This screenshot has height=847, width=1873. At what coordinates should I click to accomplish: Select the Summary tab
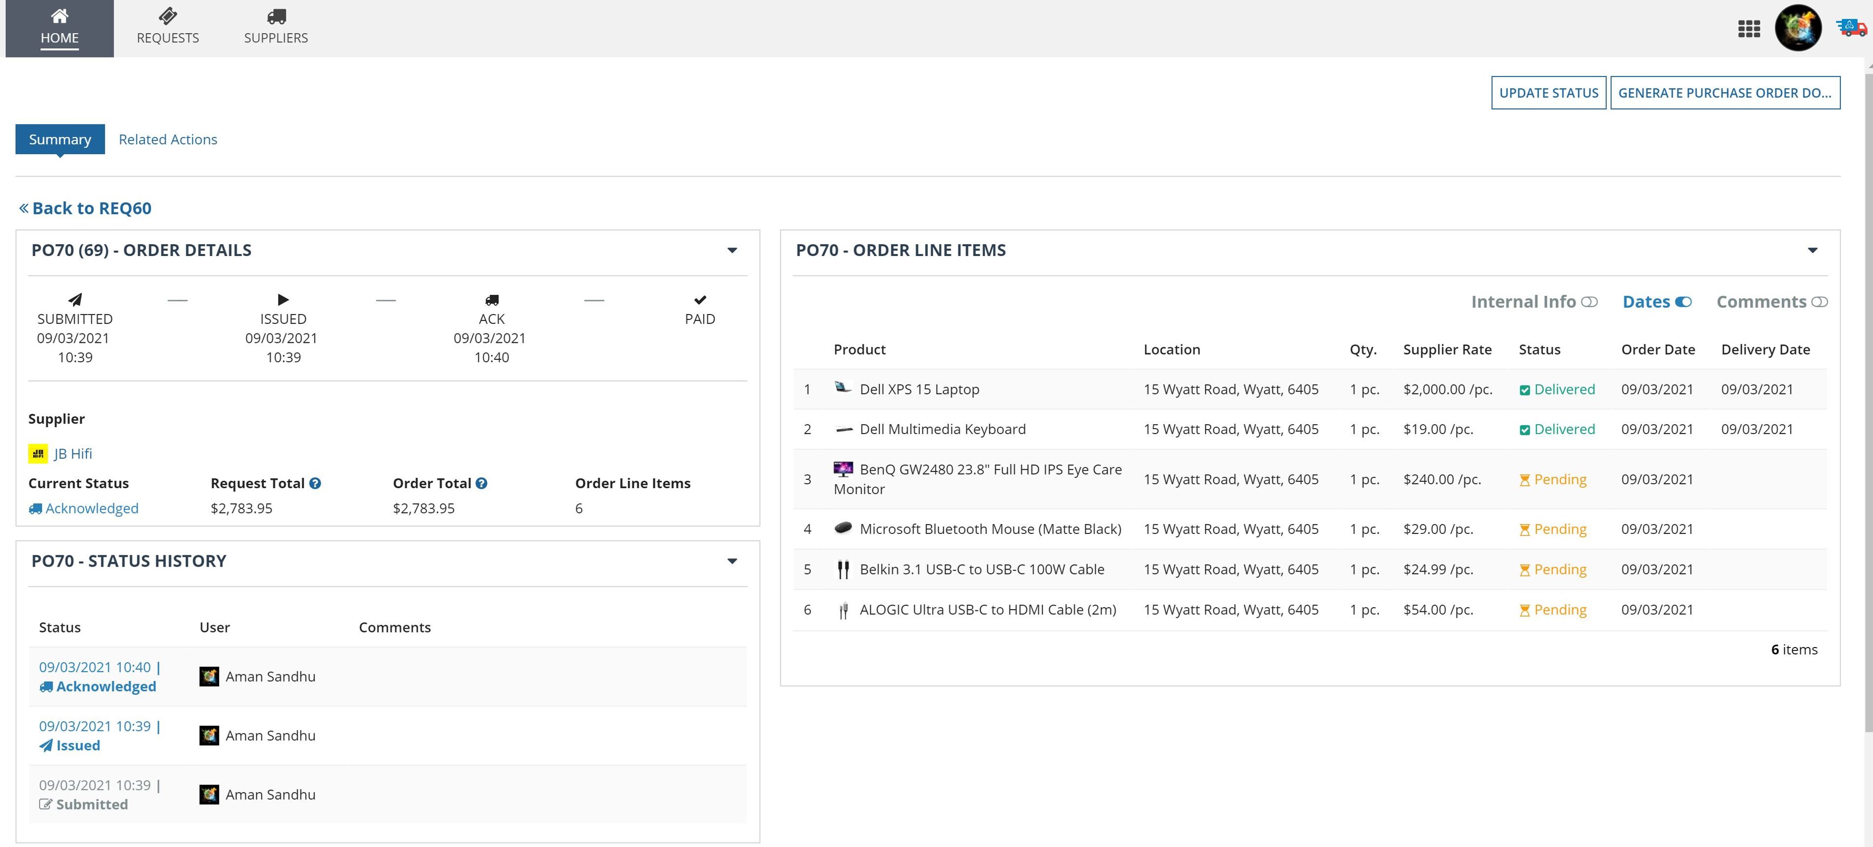[x=60, y=139]
